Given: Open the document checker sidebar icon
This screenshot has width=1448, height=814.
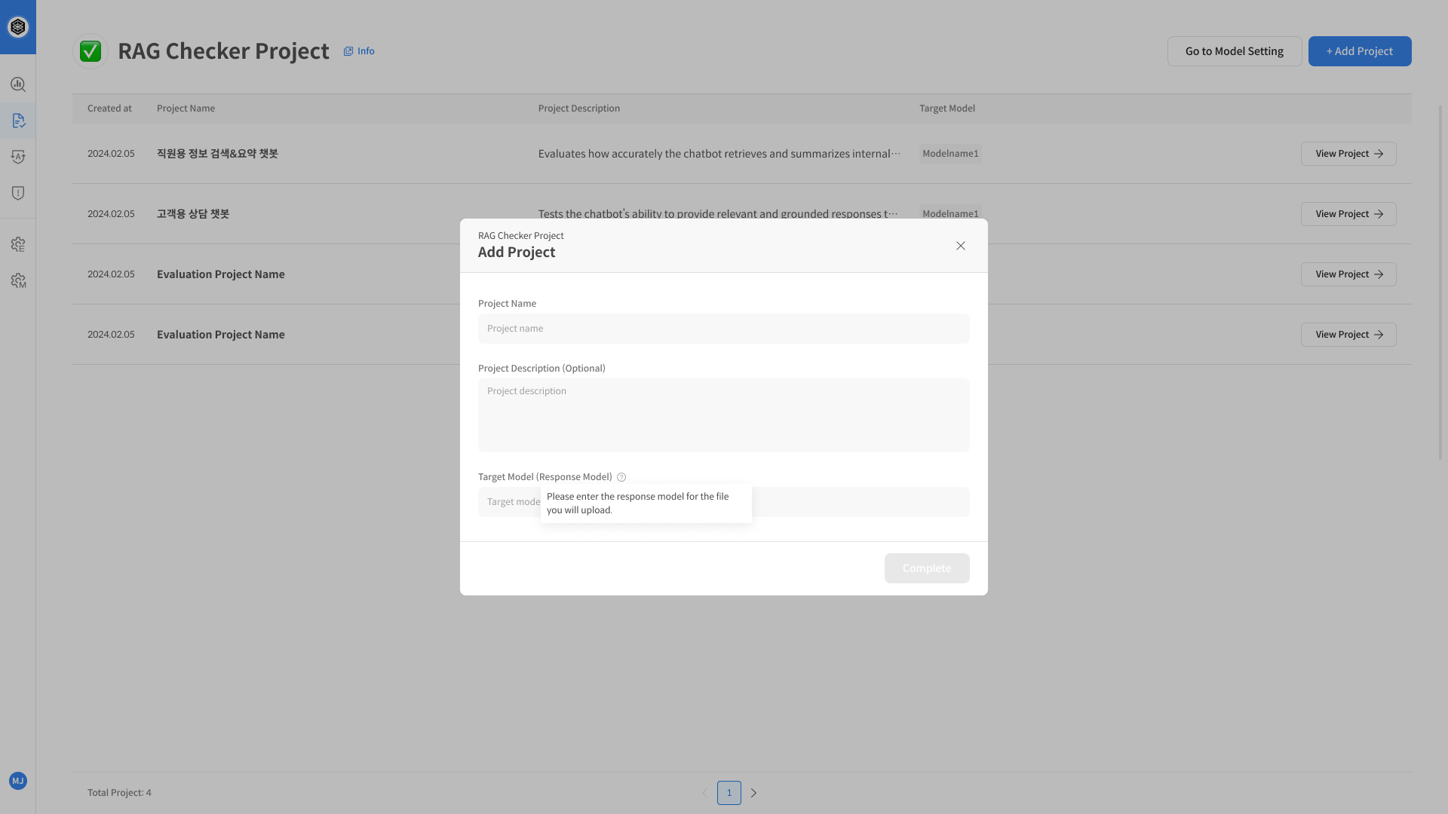Looking at the screenshot, I should (18, 121).
